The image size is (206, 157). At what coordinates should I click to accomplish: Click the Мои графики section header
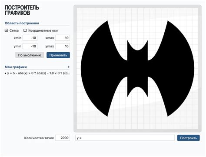tap(16, 67)
